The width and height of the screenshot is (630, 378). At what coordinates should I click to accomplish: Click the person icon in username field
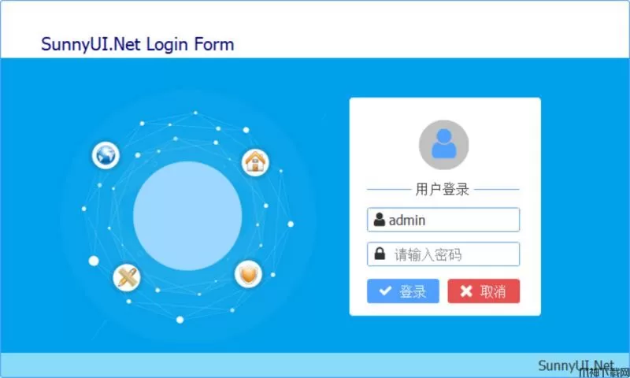(379, 220)
